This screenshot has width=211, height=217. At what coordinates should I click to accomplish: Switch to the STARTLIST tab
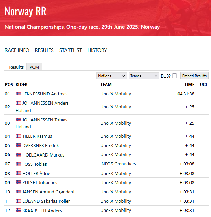pyautogui.click(x=70, y=50)
